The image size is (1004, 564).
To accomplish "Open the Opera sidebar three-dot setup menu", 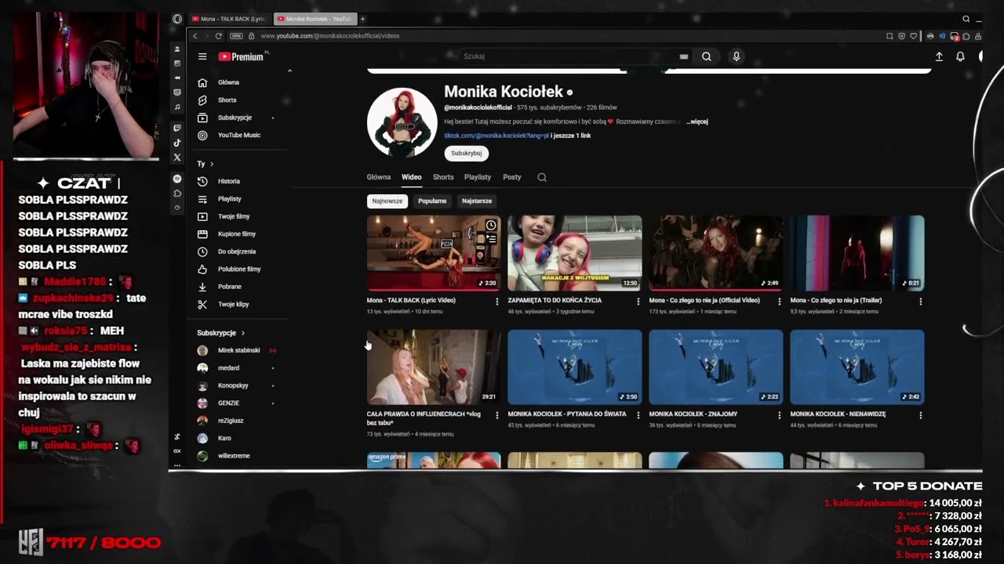I will pos(177,465).
